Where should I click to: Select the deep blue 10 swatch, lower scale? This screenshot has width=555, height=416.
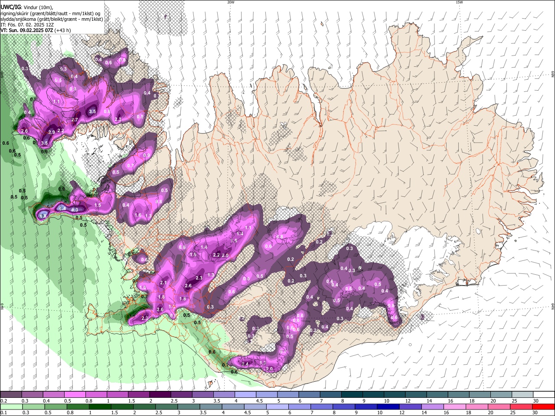tap(388, 406)
